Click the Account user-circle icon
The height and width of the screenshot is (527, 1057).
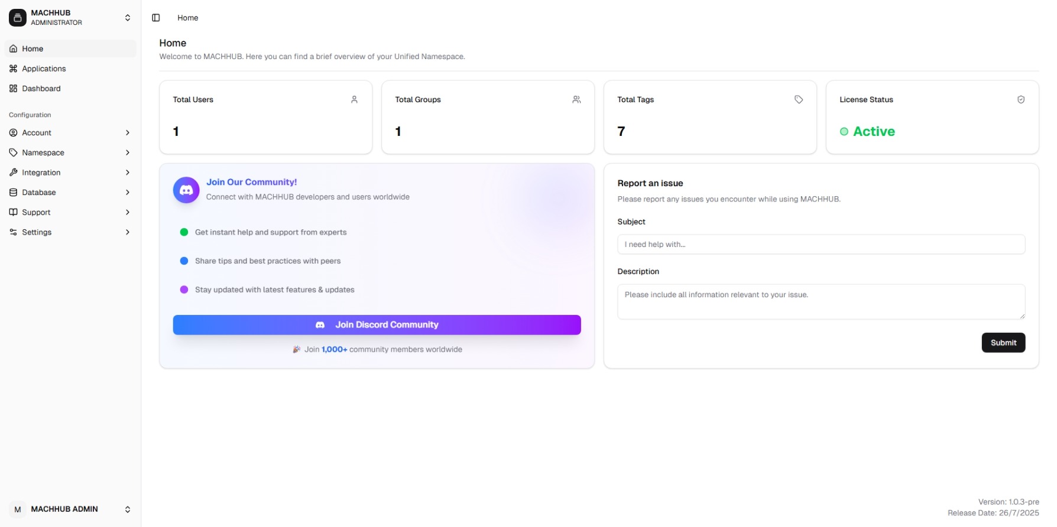13,133
